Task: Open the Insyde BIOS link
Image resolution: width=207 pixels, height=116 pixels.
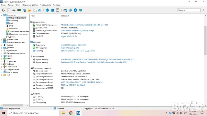Action: click(69, 36)
